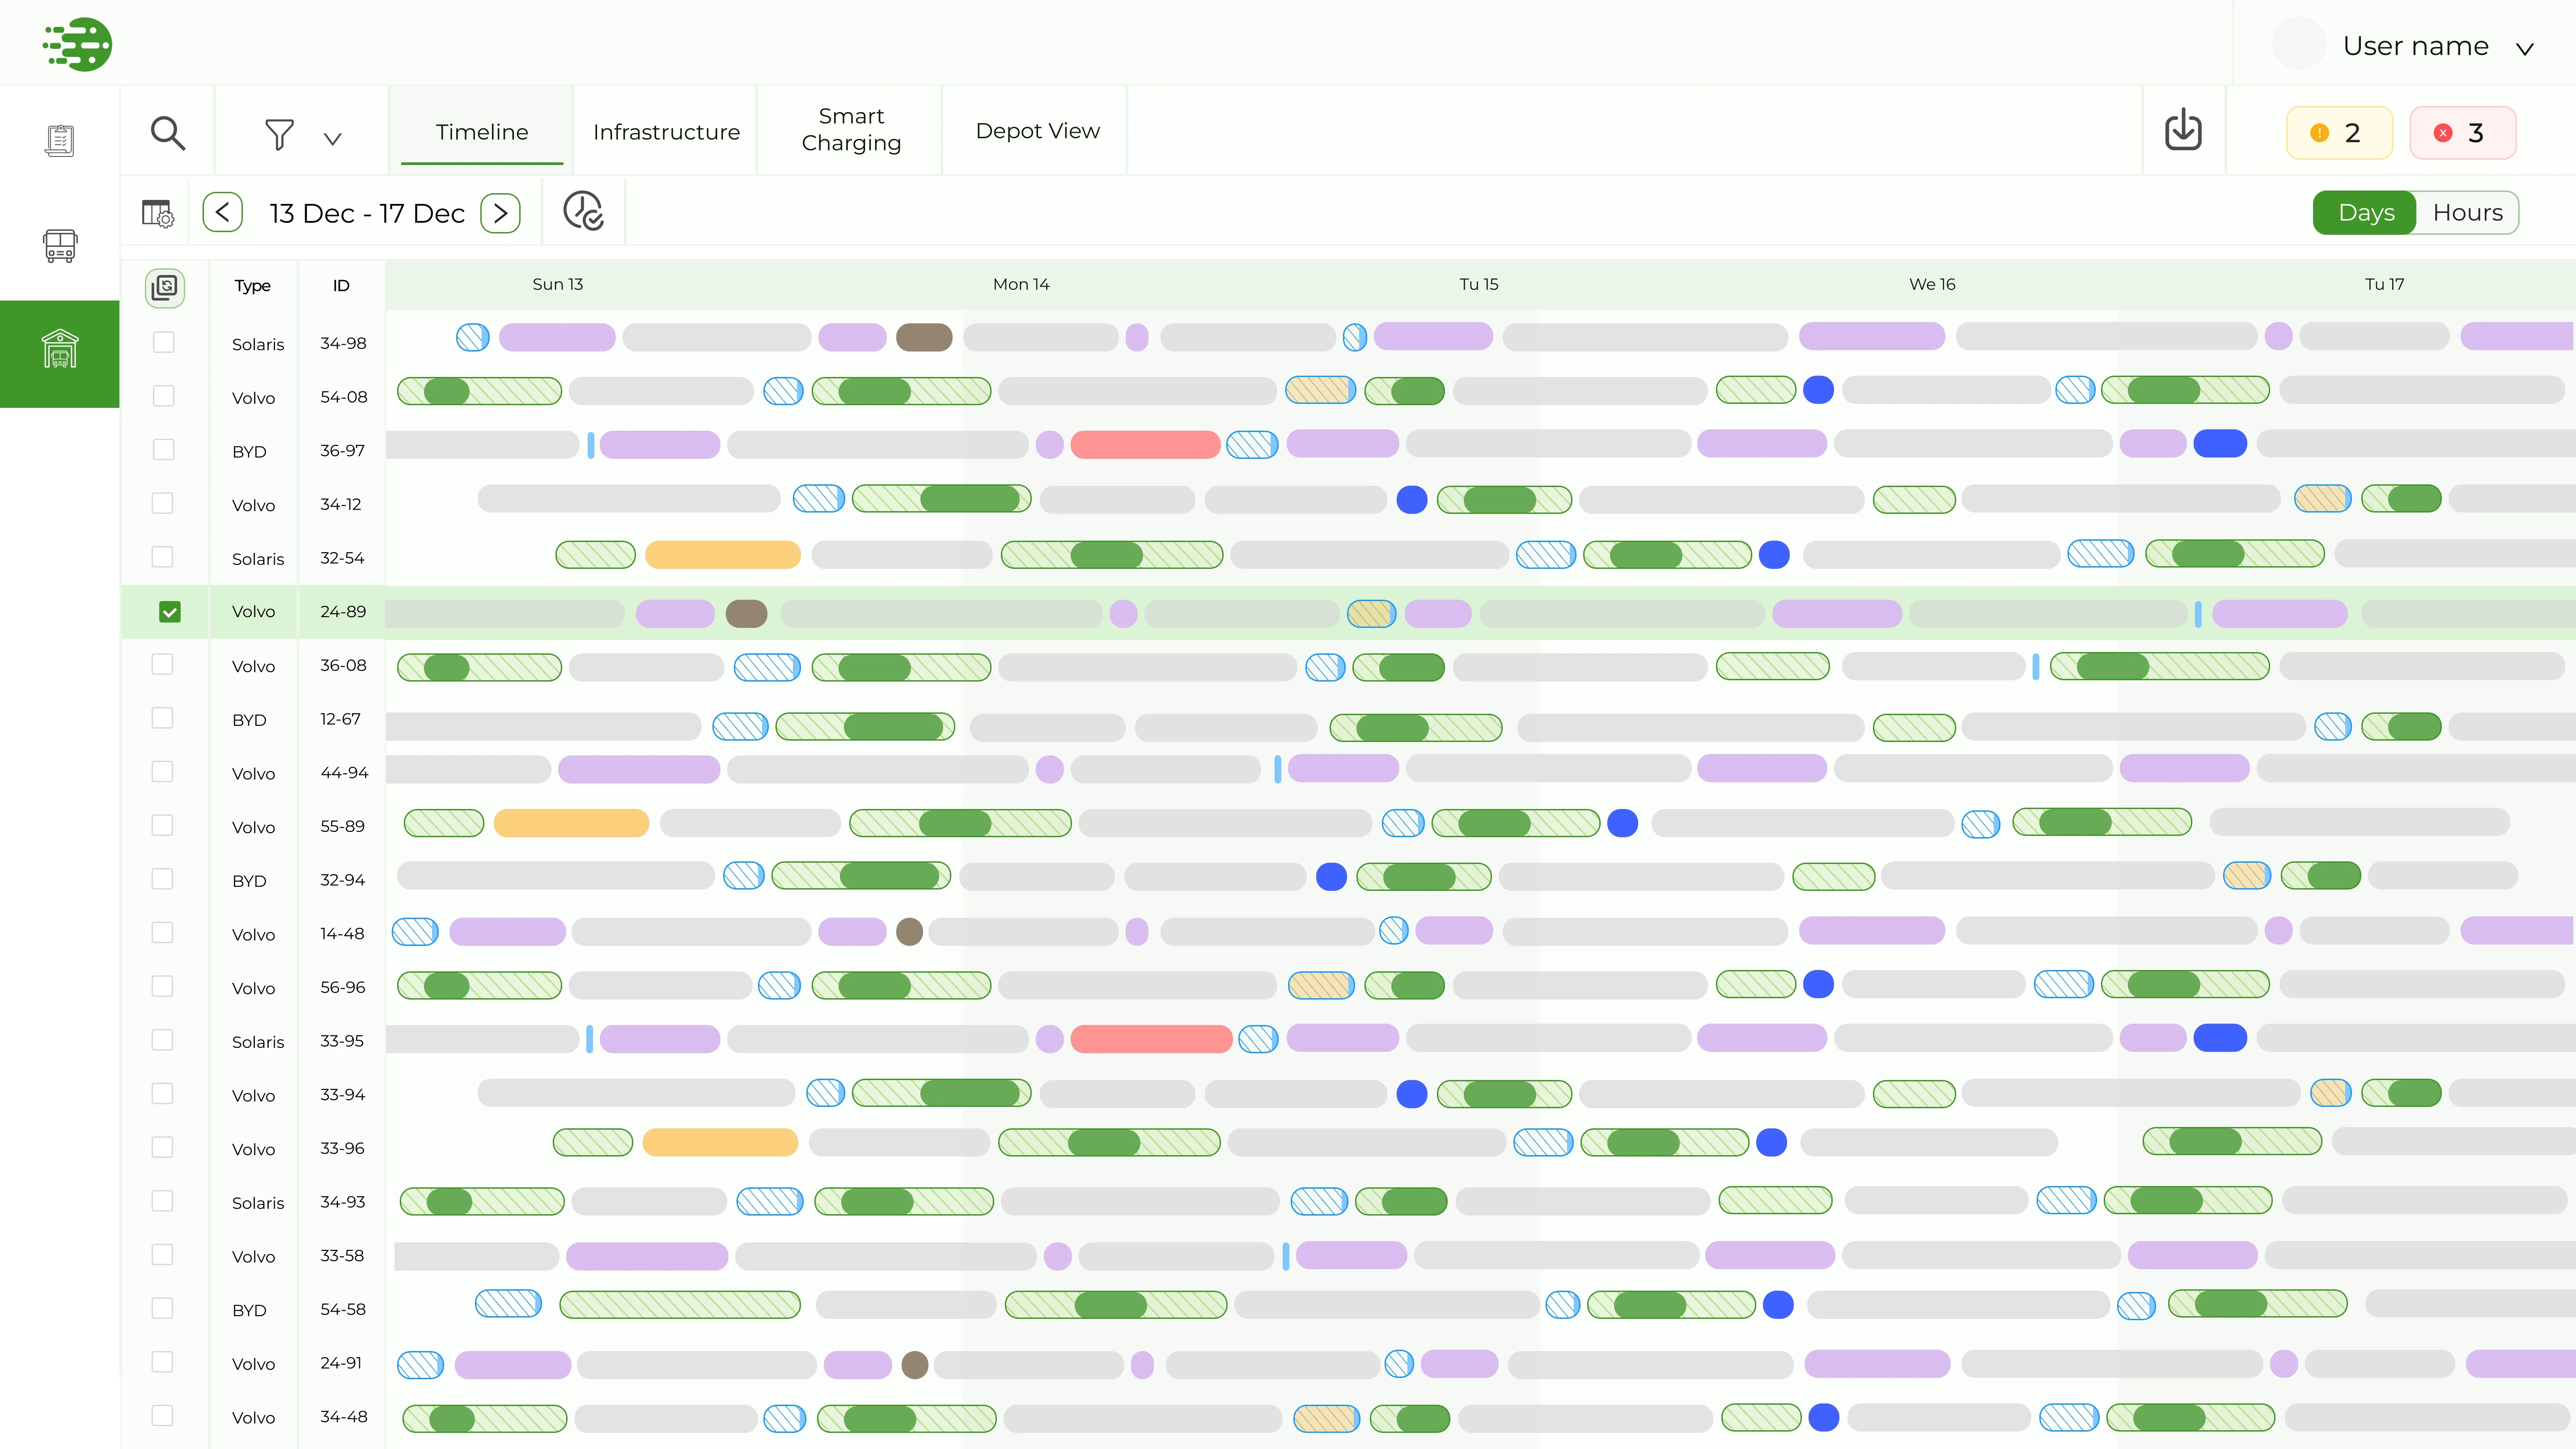The width and height of the screenshot is (2576, 1449).
Task: Go to next date range
Action: point(500,213)
